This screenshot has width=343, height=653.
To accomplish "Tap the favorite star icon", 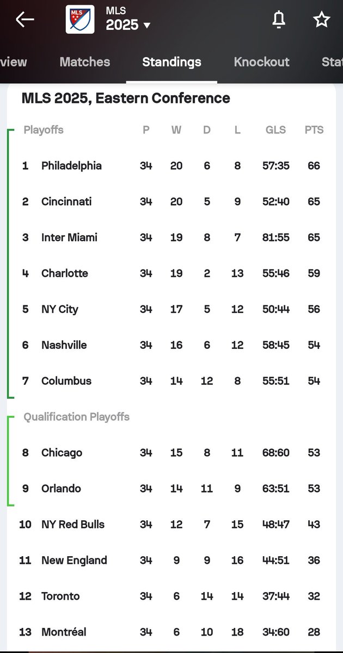I will coord(322,20).
